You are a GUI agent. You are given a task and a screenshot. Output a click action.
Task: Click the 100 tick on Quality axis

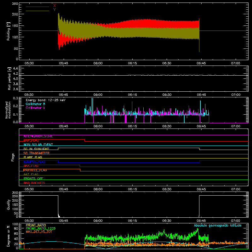(x=15, y=209)
